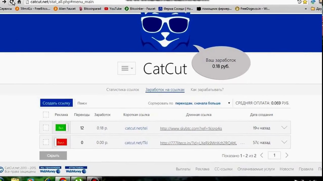Viewport: 323px width, 181px height.
Task: Click the uTorrent icon in the taskbar
Action: point(78,179)
